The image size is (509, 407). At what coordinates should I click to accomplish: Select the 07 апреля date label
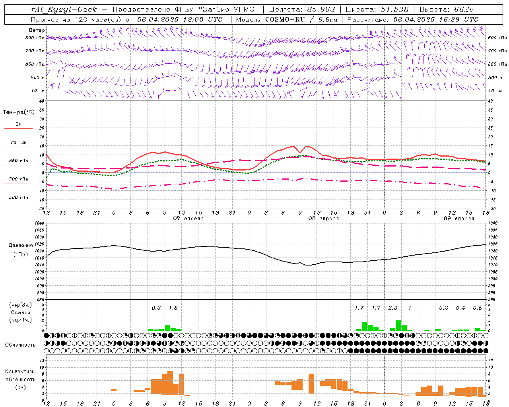point(188,219)
